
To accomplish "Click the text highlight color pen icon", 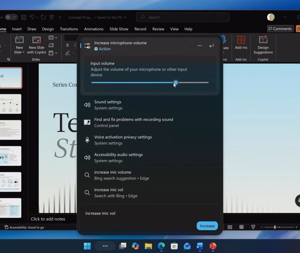I will 67,53.
